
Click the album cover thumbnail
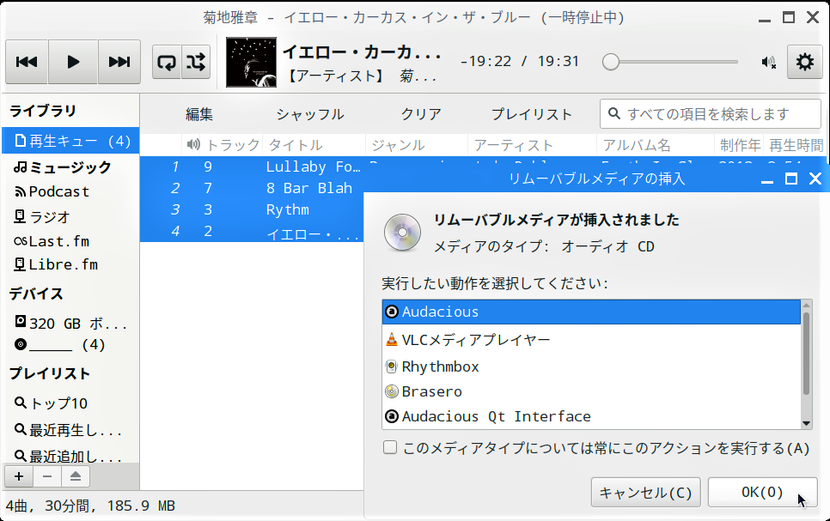coord(251,62)
